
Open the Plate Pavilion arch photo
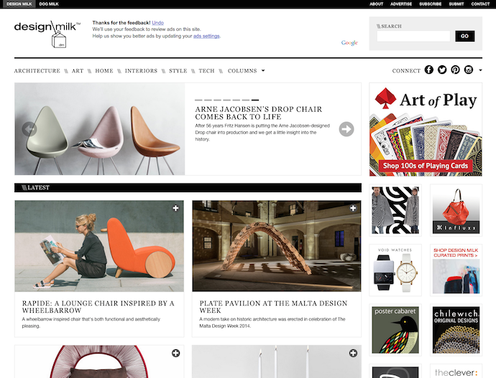pos(277,246)
